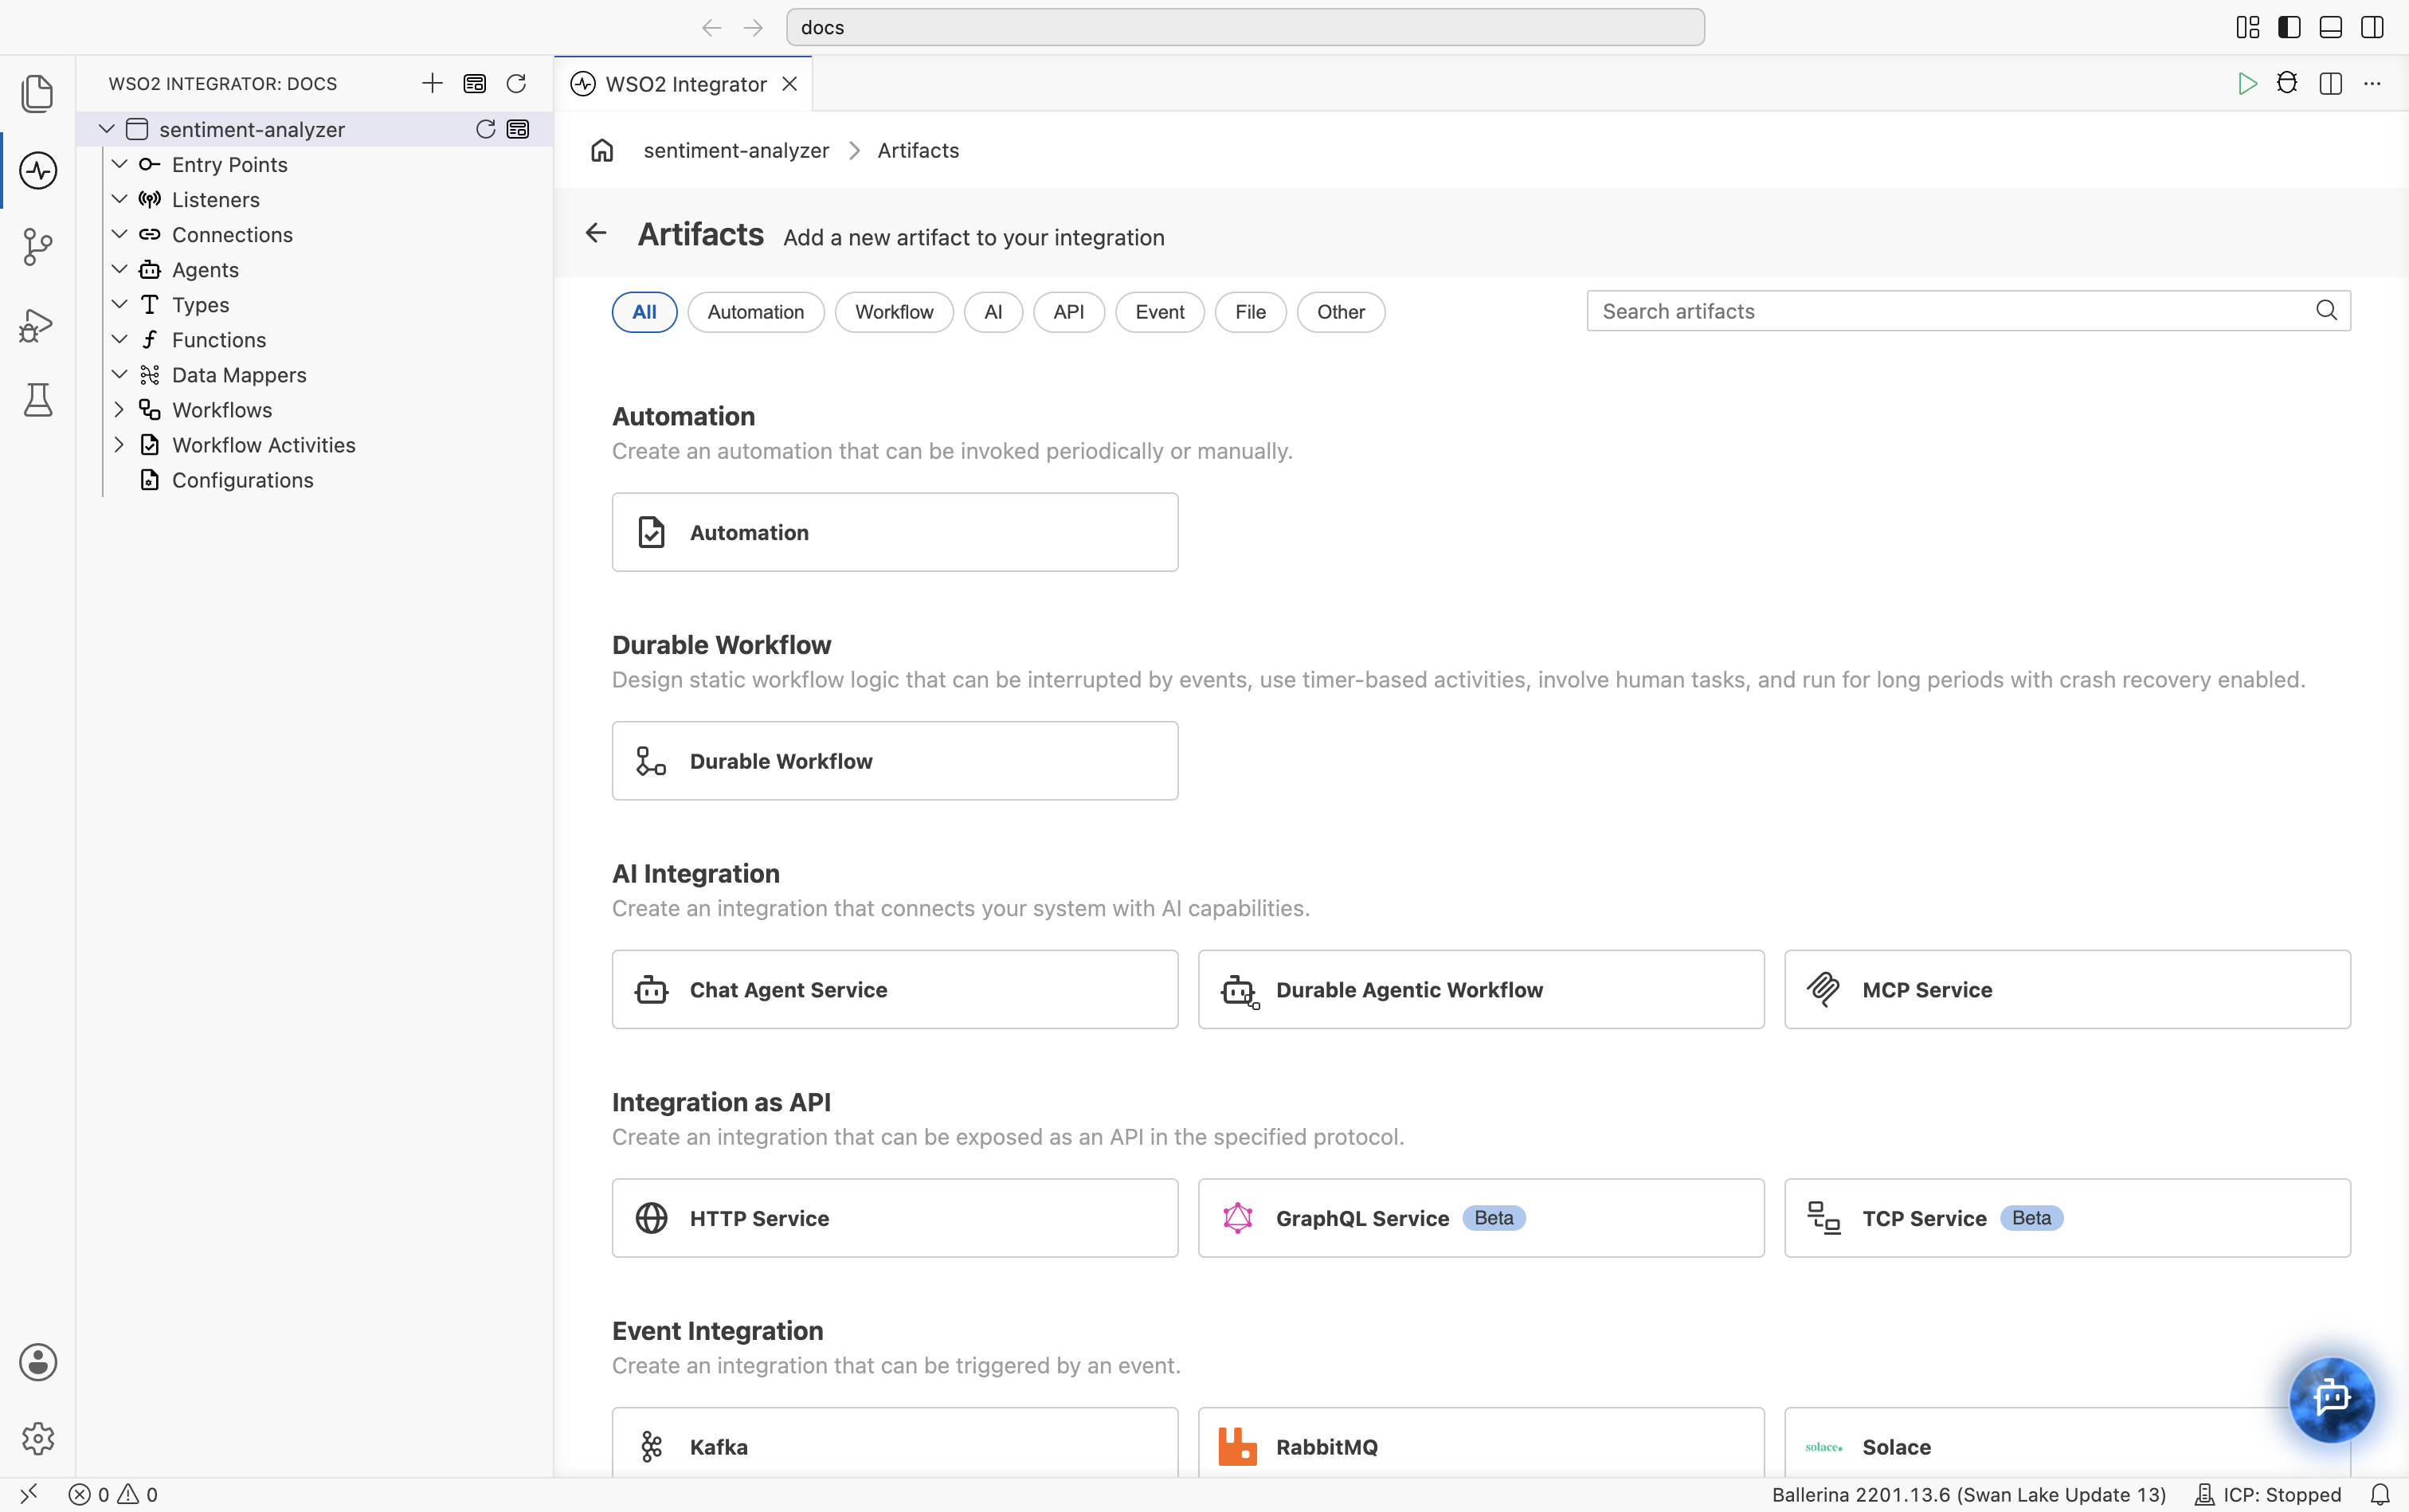Screen dimensions: 2409x1512
Task: Add a Chat Agent Service artifact
Action: point(895,989)
